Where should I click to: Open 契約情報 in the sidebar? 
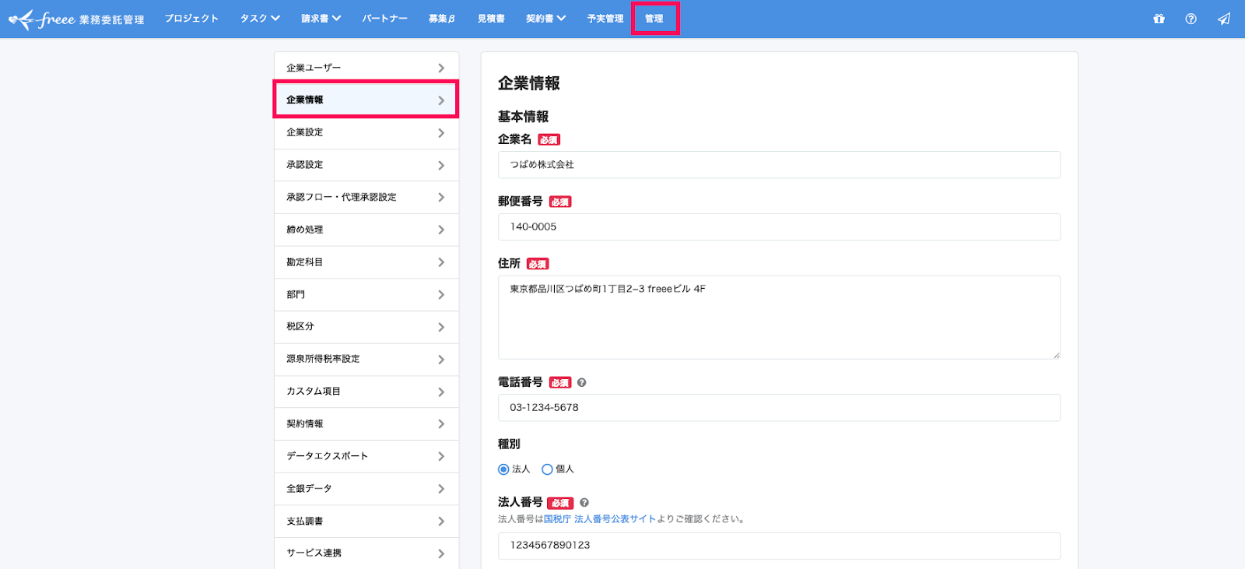pyautogui.click(x=366, y=424)
